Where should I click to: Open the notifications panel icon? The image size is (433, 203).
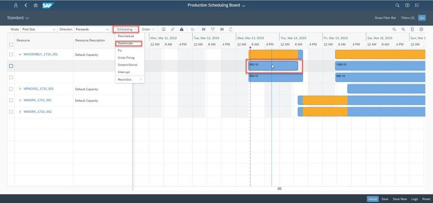417,5
